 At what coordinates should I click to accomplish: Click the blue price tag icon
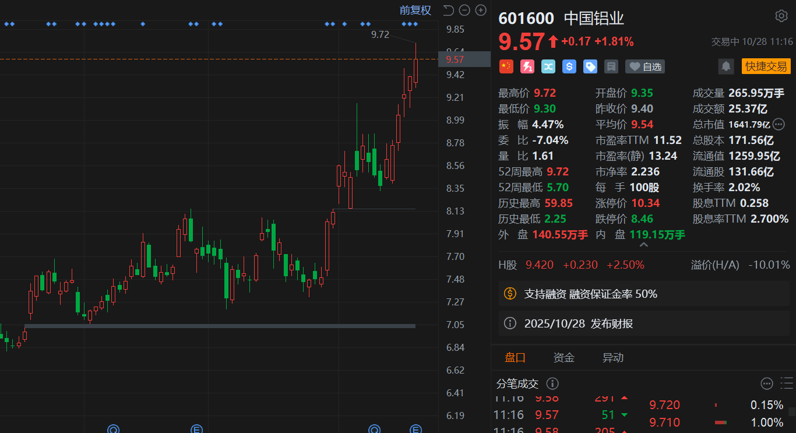tap(590, 66)
